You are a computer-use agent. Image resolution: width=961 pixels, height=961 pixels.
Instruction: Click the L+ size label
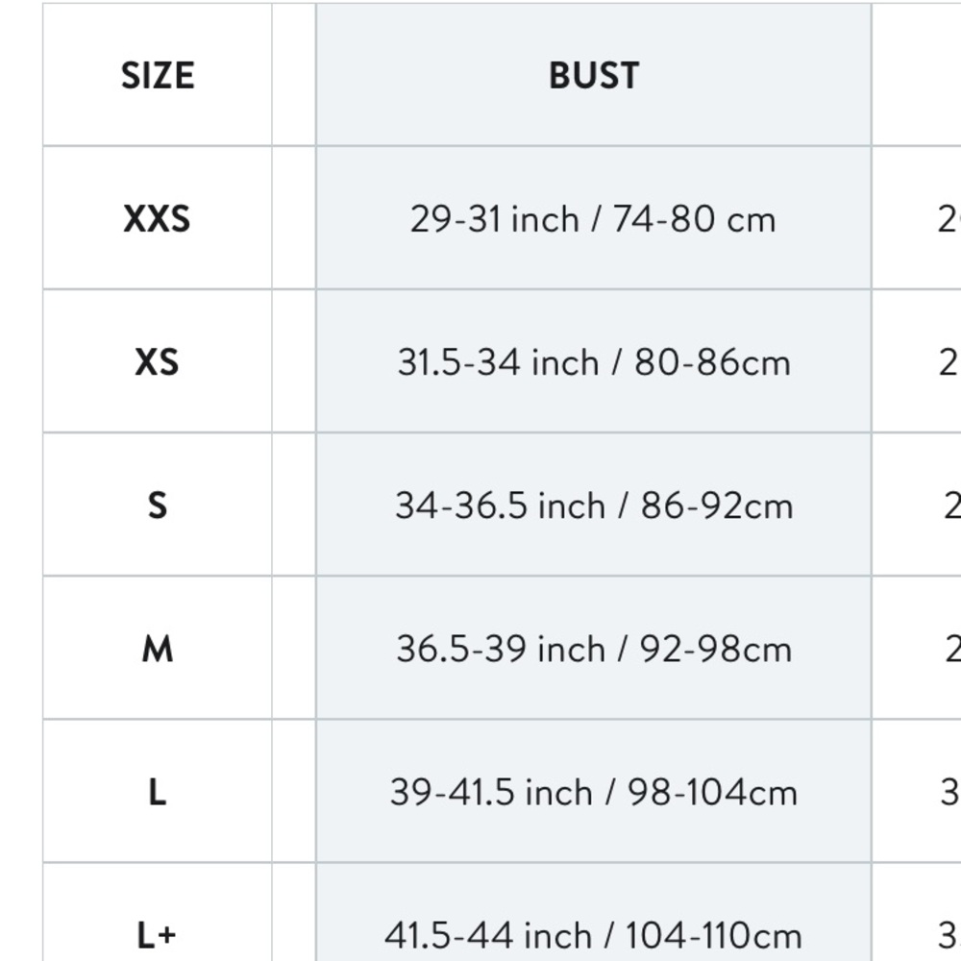157,935
